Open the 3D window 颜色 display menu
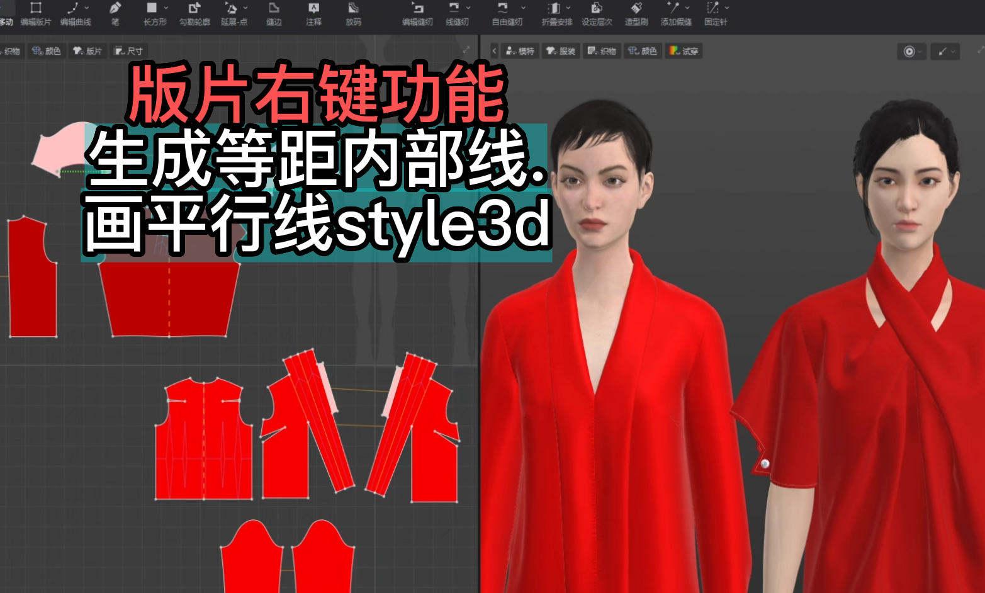This screenshot has height=593, width=985. point(643,51)
